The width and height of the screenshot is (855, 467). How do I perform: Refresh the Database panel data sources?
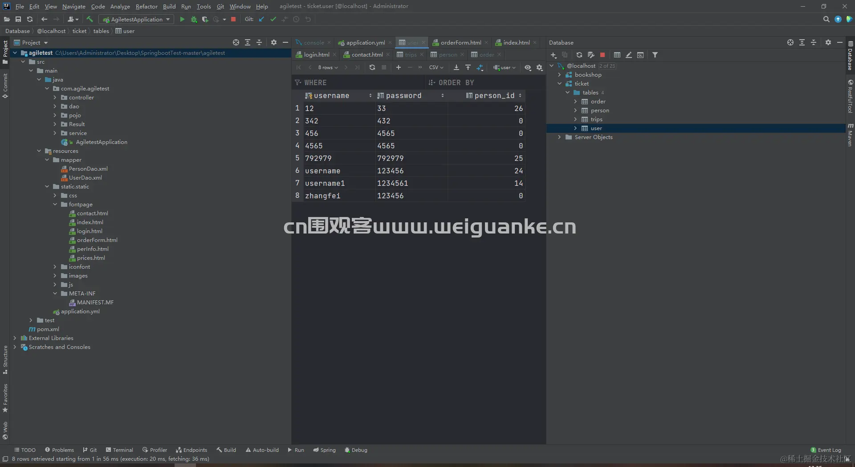click(x=579, y=55)
